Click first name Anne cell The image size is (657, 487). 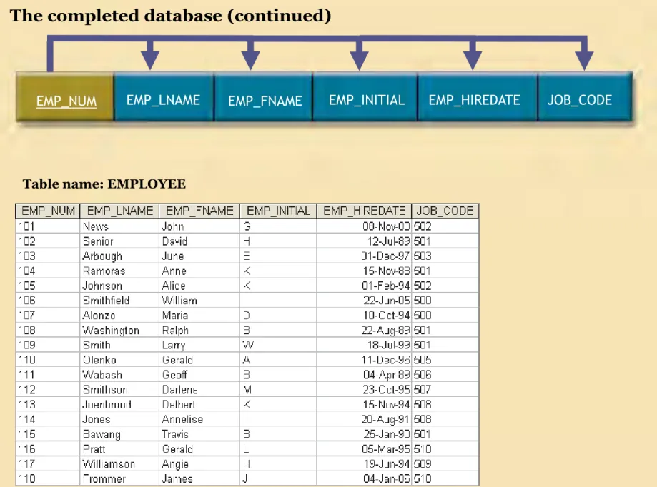click(x=199, y=271)
